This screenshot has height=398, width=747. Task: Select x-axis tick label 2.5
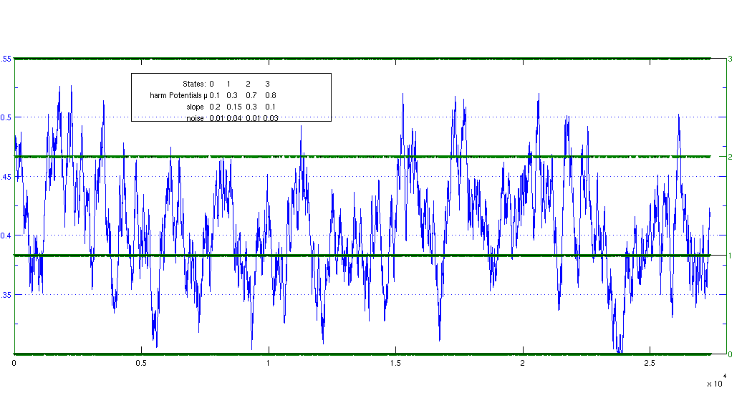tap(650, 363)
